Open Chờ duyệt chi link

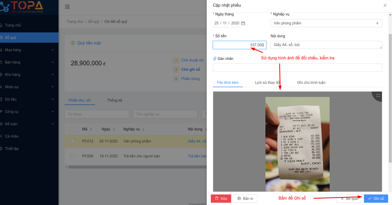[192, 60]
